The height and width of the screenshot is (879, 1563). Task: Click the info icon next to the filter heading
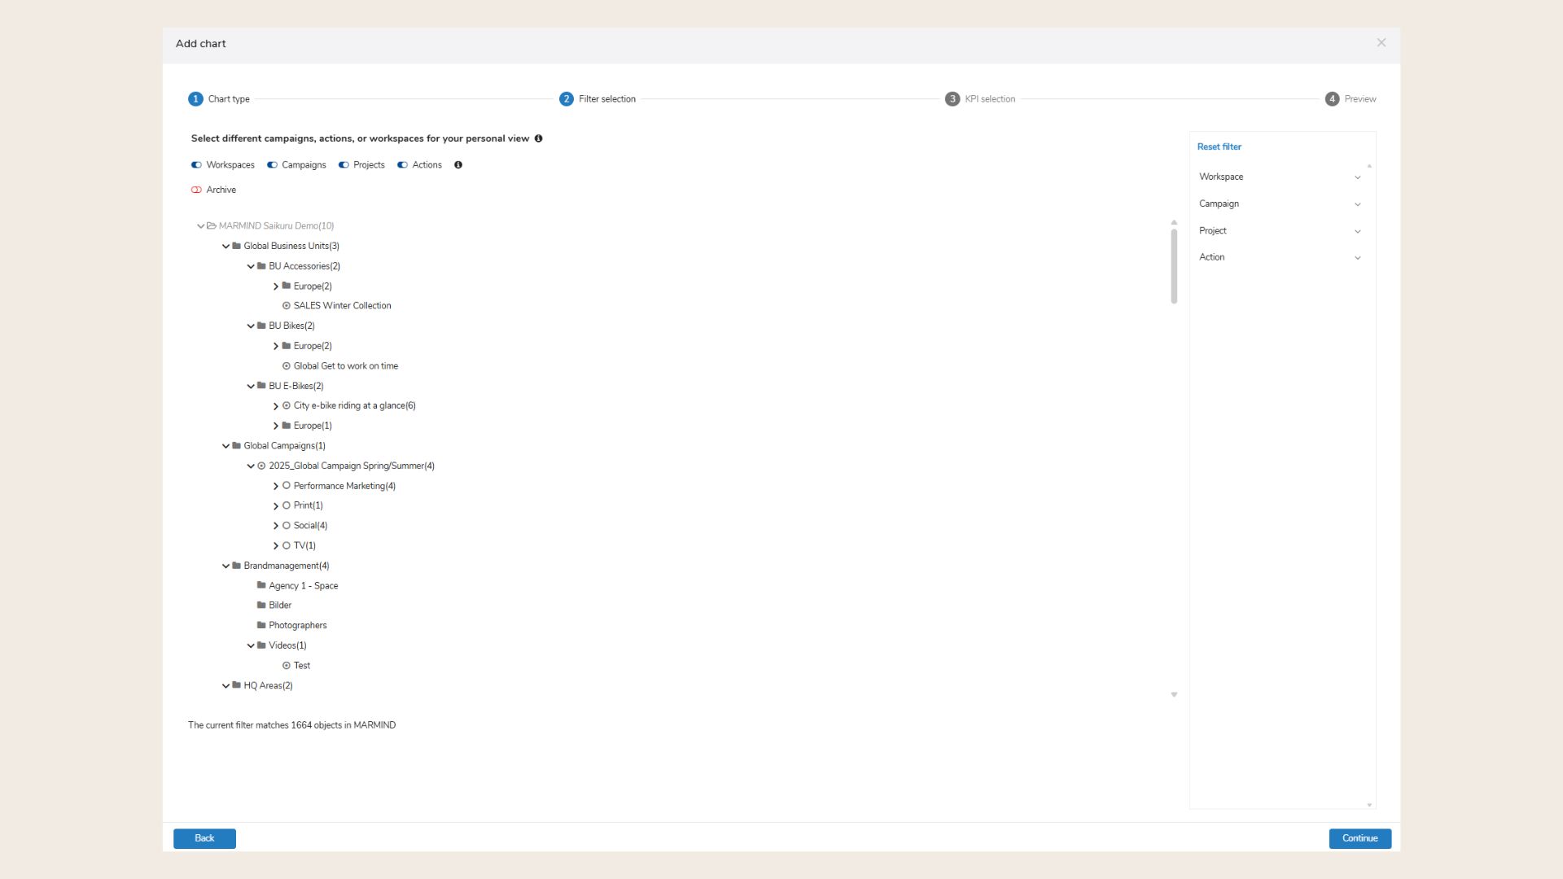pyautogui.click(x=538, y=138)
